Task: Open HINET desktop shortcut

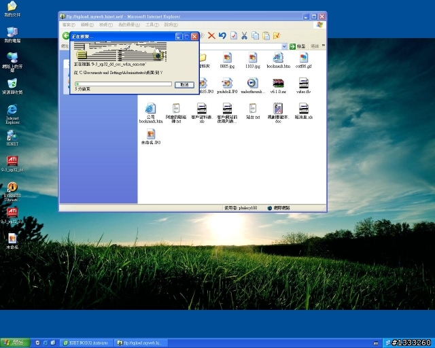Action: click(12, 138)
